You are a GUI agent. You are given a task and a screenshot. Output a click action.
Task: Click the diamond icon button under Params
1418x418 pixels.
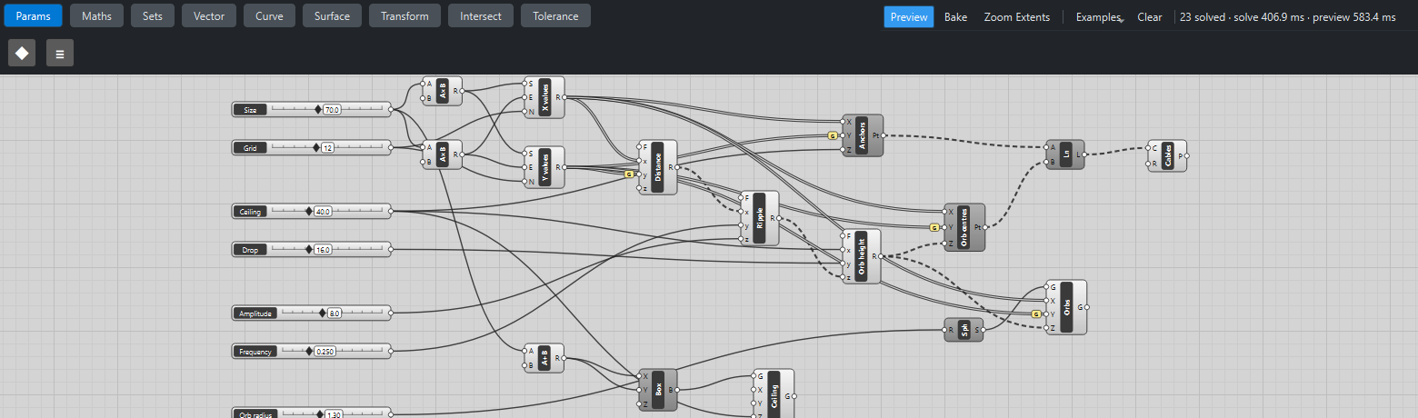[x=22, y=53]
